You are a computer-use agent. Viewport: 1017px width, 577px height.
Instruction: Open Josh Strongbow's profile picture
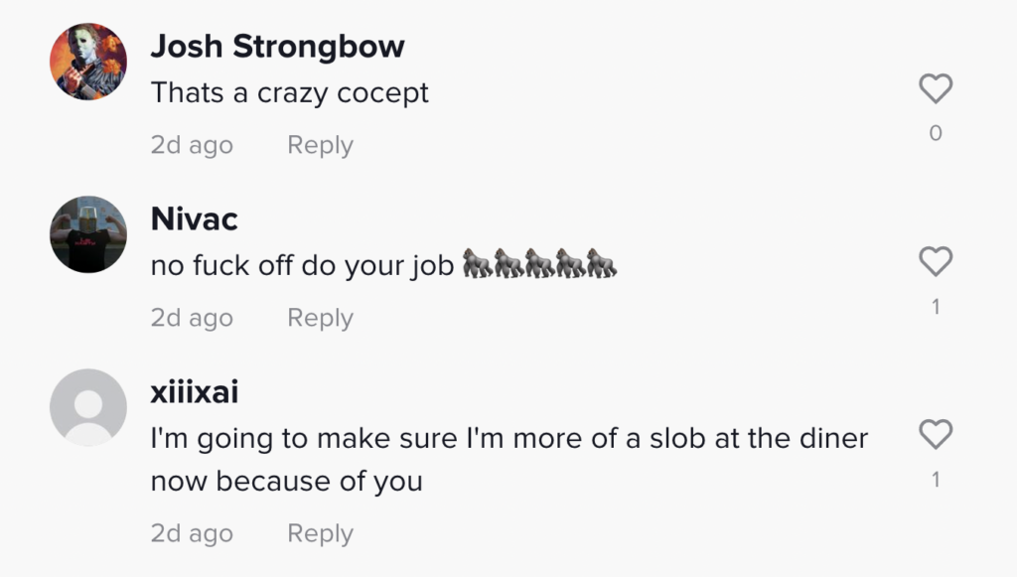coord(88,62)
